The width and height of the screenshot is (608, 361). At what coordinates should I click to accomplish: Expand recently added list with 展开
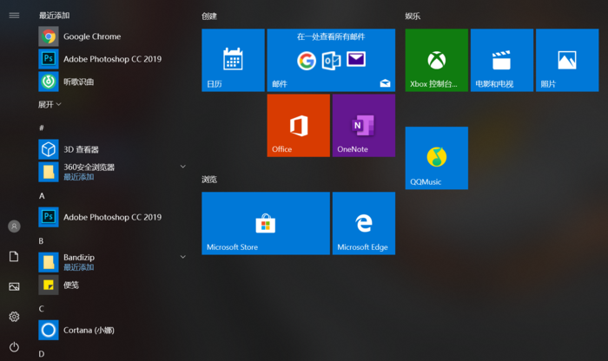(x=50, y=104)
